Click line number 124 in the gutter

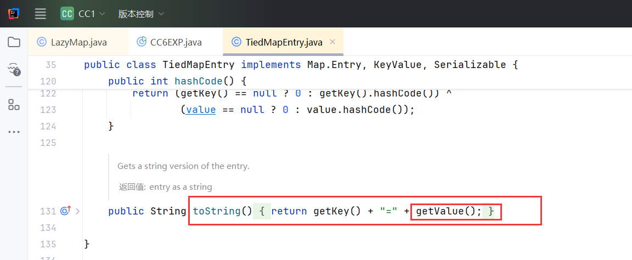48,126
